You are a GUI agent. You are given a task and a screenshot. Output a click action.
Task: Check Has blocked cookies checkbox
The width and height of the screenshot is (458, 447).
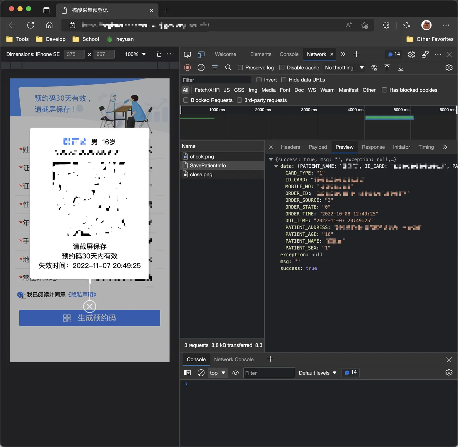click(x=384, y=90)
